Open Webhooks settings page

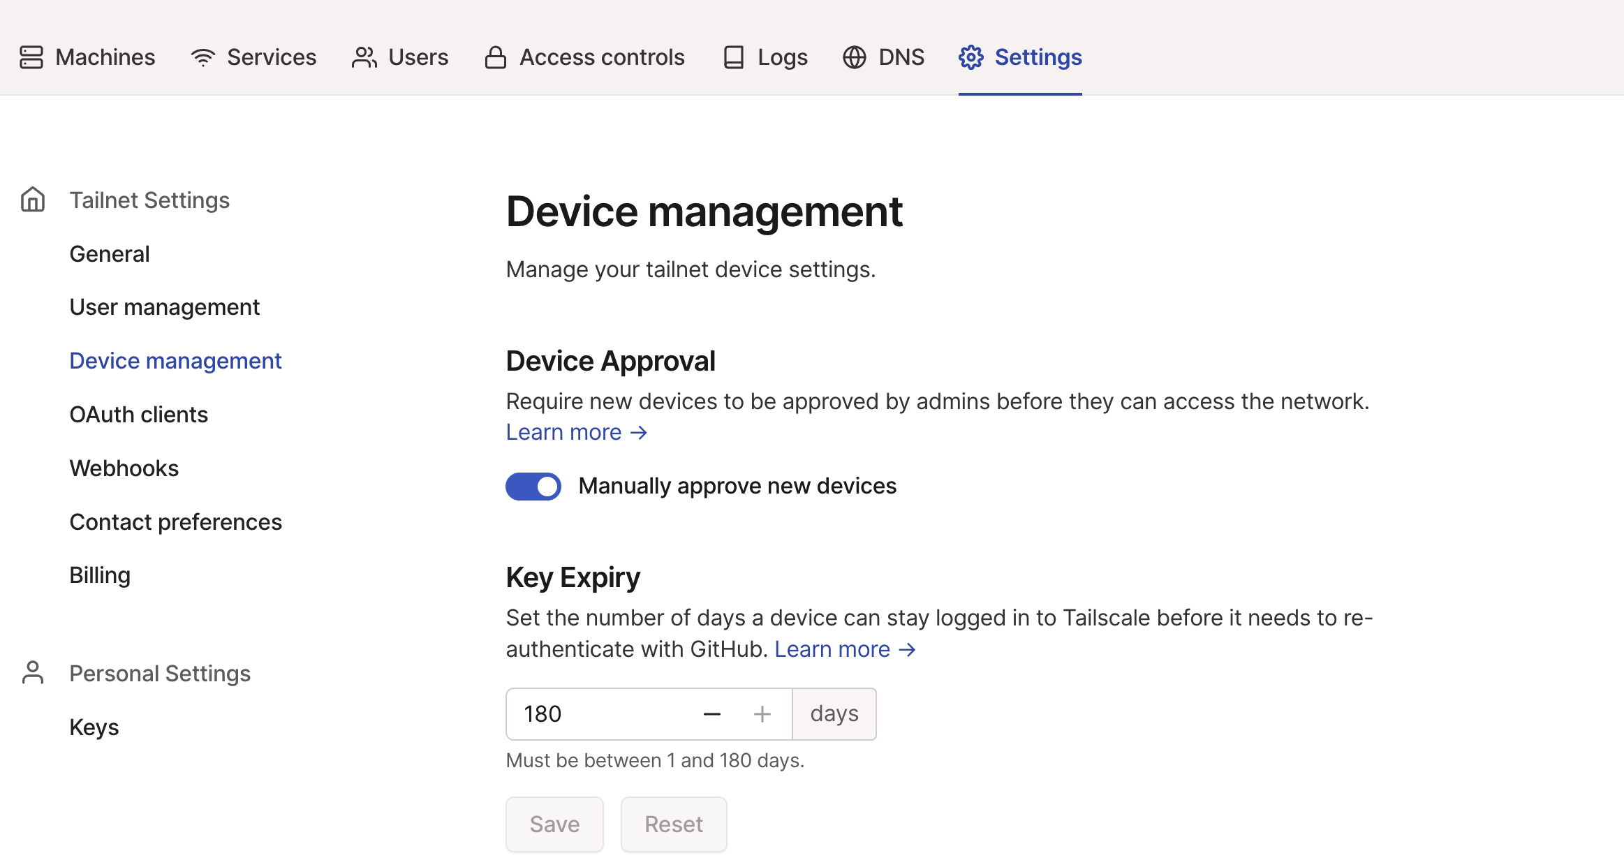click(x=124, y=468)
